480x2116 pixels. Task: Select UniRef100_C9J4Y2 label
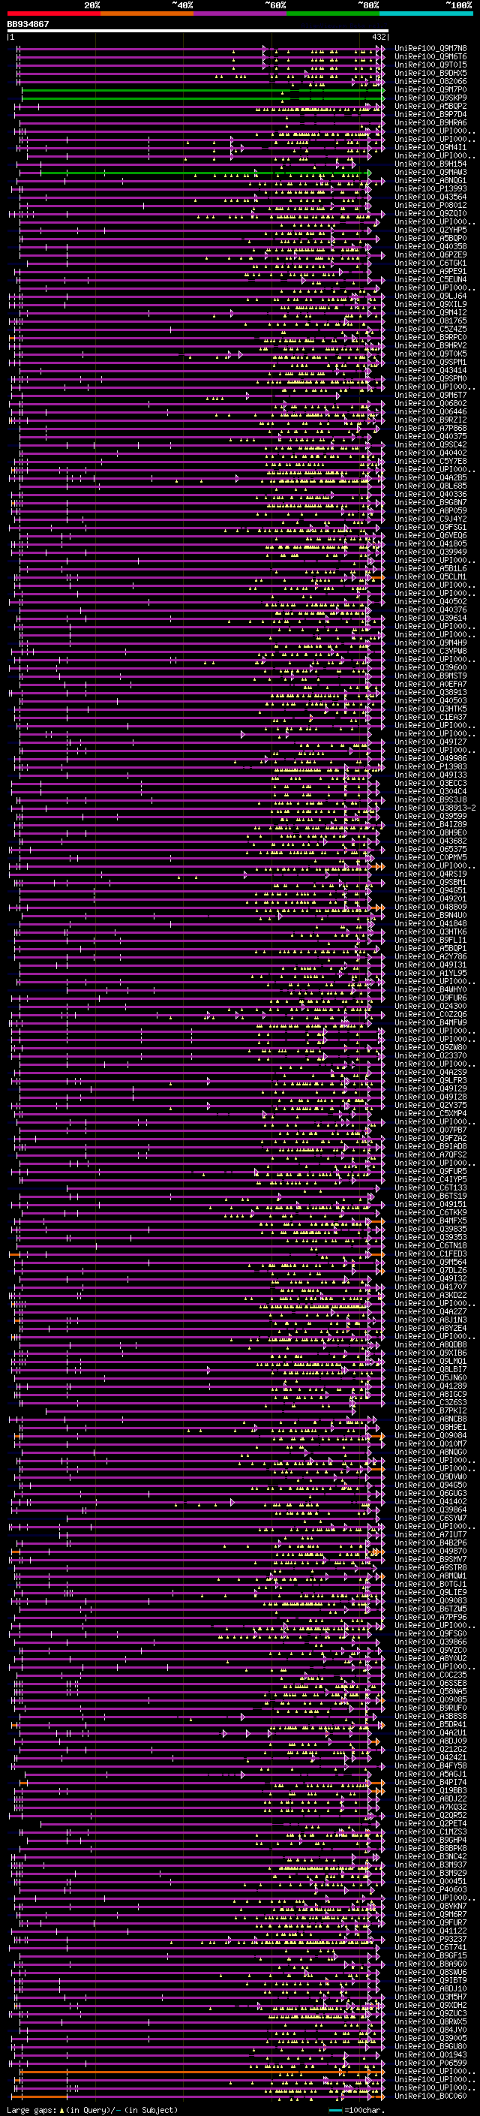(430, 519)
